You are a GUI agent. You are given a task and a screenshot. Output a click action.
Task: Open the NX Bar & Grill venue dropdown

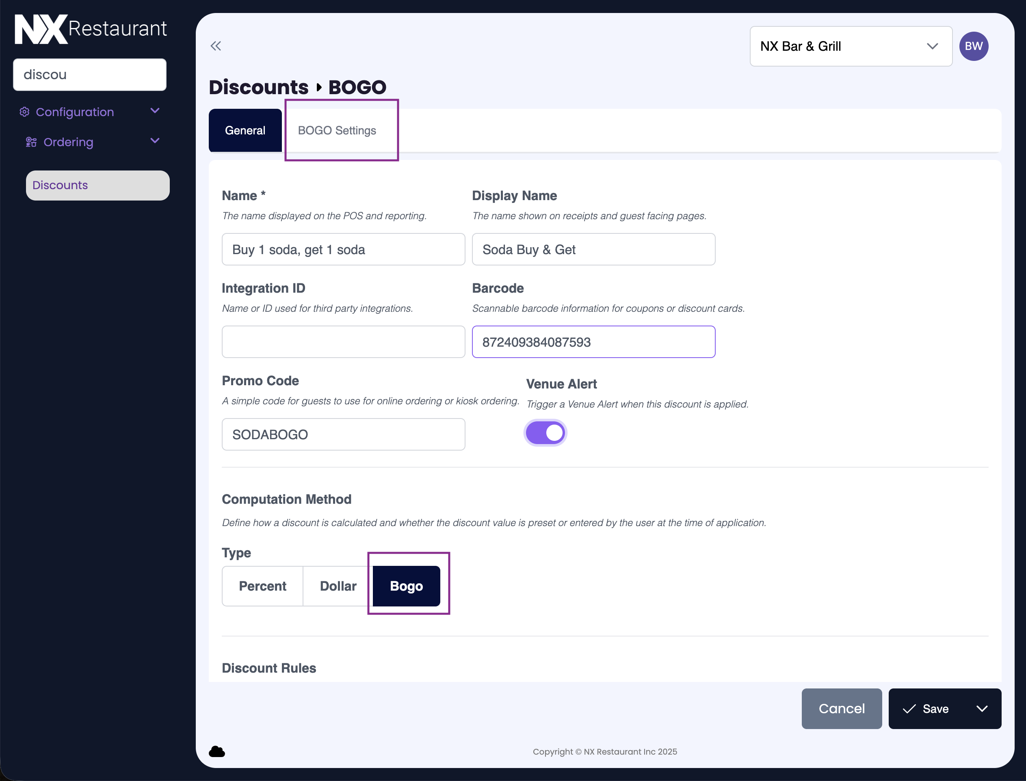click(x=850, y=46)
